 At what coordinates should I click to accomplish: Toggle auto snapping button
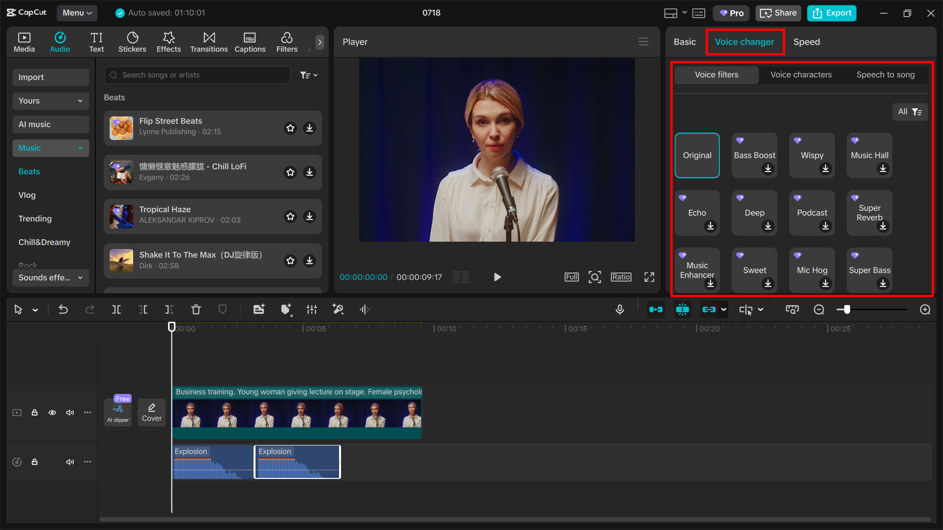(682, 309)
